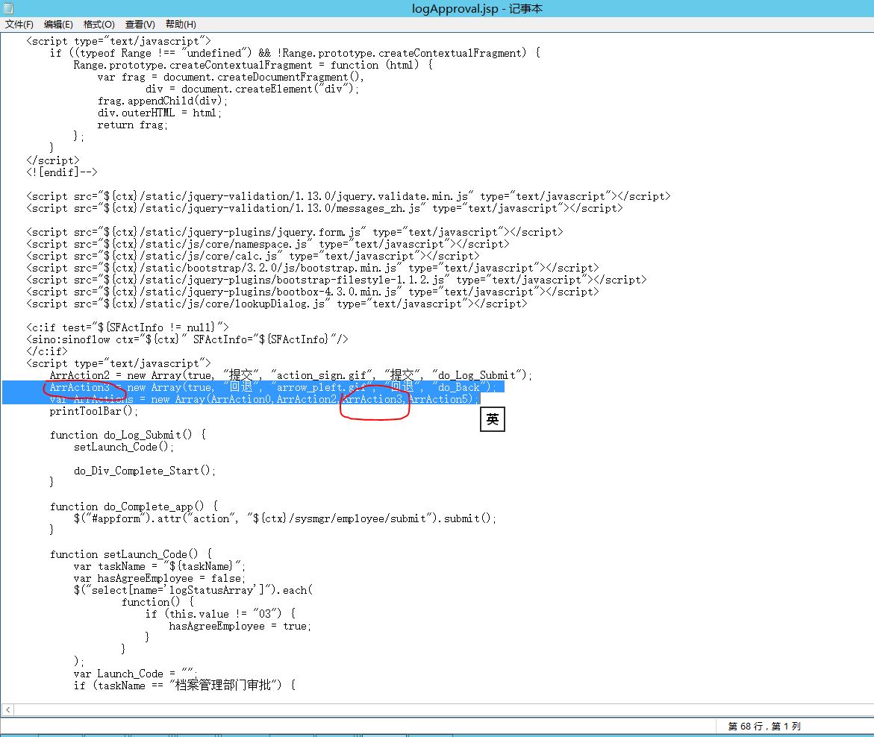The width and height of the screenshot is (874, 737).
Task: Click the line '<![endif]-->'
Action: click(62, 172)
